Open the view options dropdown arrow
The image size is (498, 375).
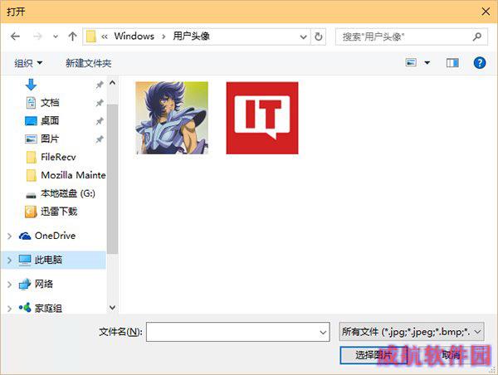coord(427,63)
